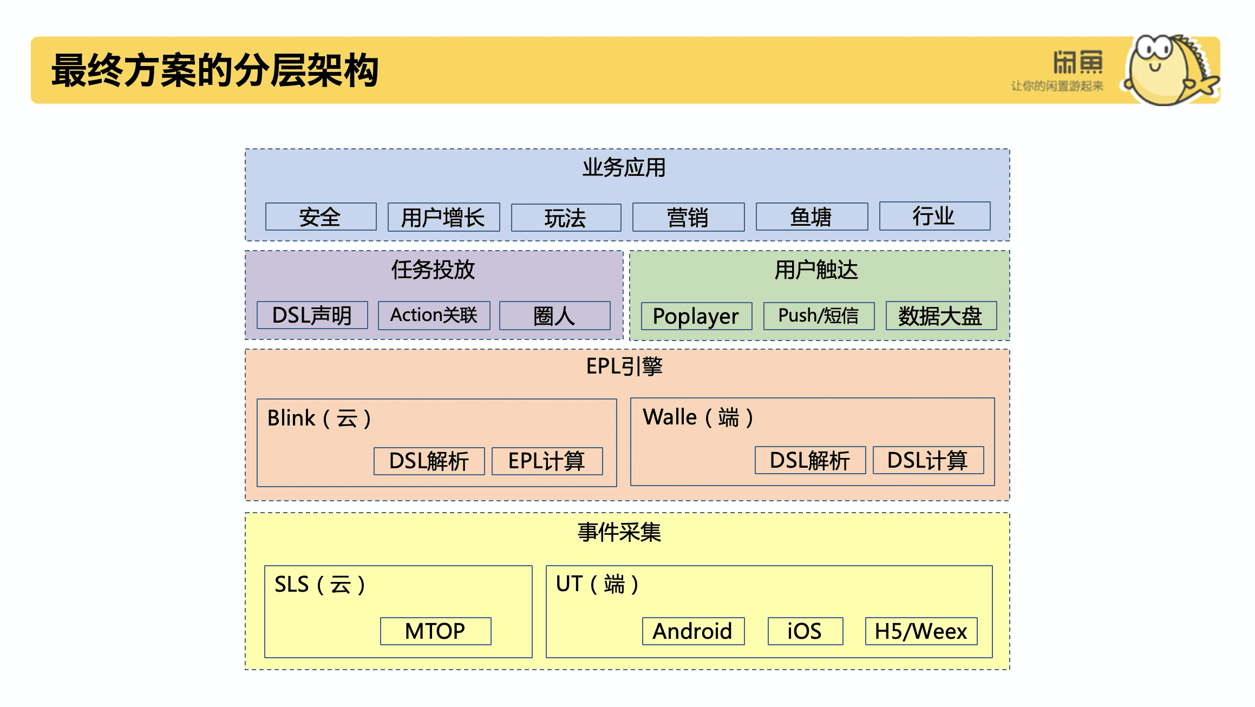The image size is (1255, 707).
Task: Select the Push/短信 box
Action: (x=819, y=316)
